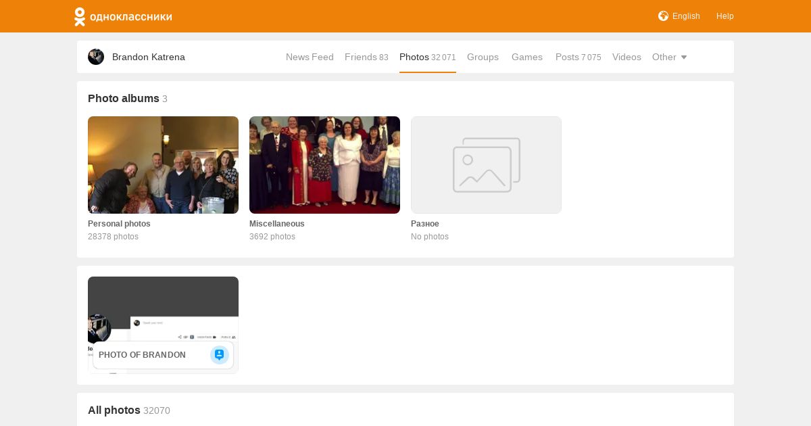The height and width of the screenshot is (426, 811).
Task: Click the blue photo-tag icon on Photo of Brandon
Action: (x=219, y=355)
